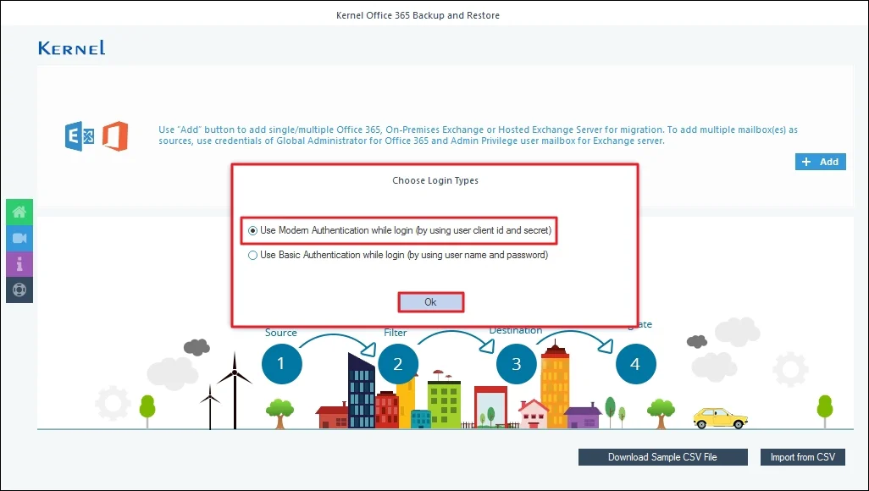Open the info sidebar icon
869x491 pixels.
pyautogui.click(x=19, y=264)
